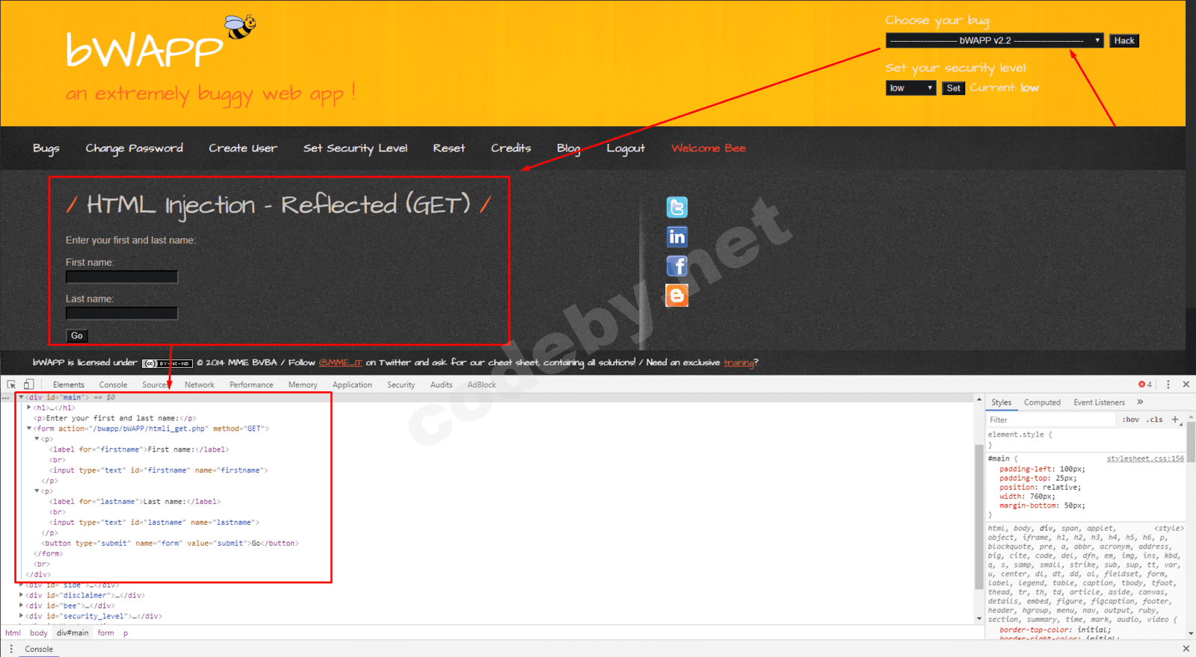The height and width of the screenshot is (657, 1196).
Task: Click Reset in the navigation bar
Action: point(449,148)
